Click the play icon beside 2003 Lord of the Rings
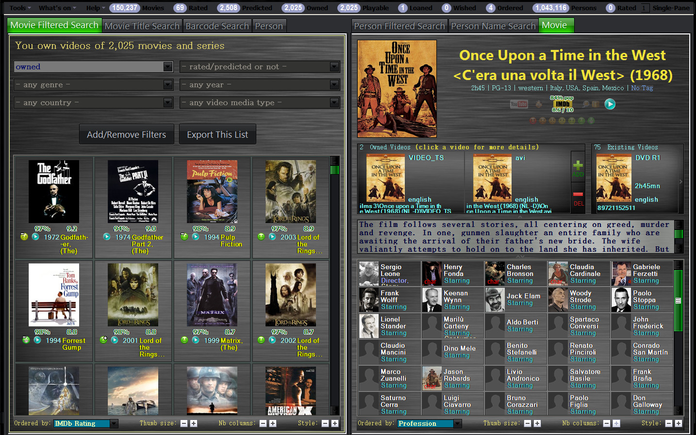 pyautogui.click(x=272, y=237)
